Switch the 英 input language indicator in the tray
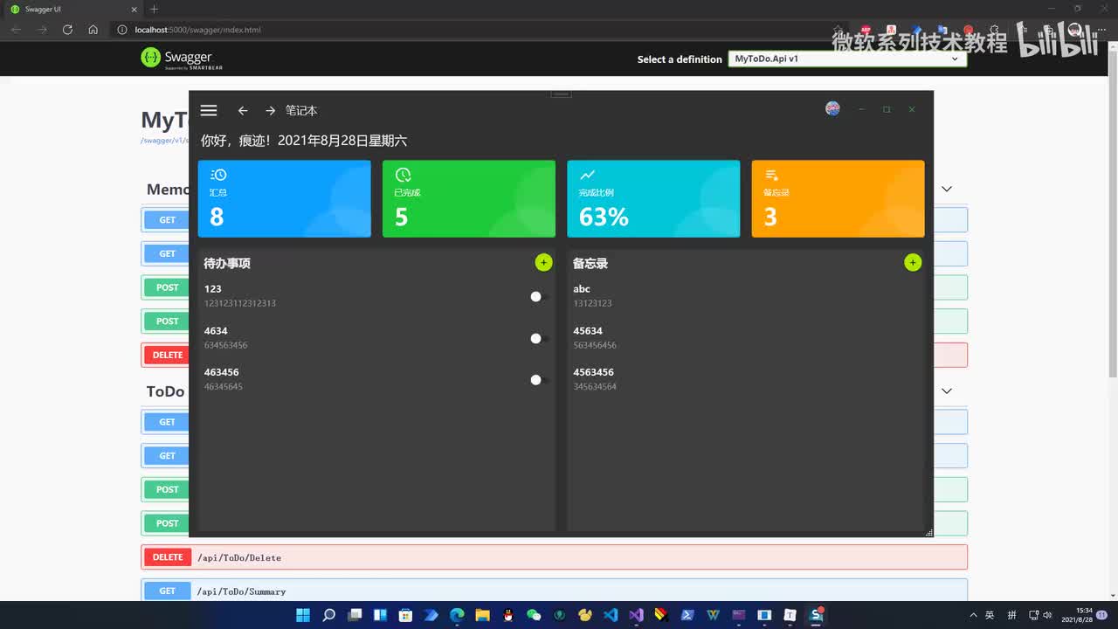The height and width of the screenshot is (629, 1118). coord(990,615)
